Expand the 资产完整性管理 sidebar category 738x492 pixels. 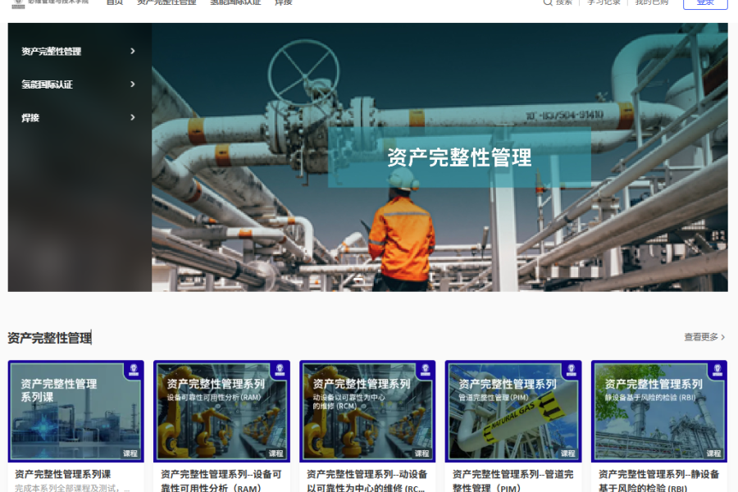[76, 51]
